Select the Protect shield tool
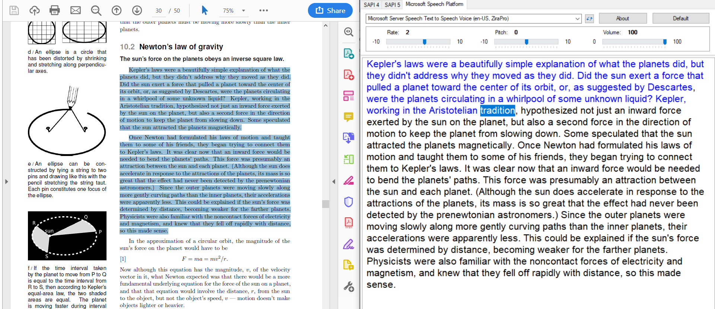 [x=349, y=202]
